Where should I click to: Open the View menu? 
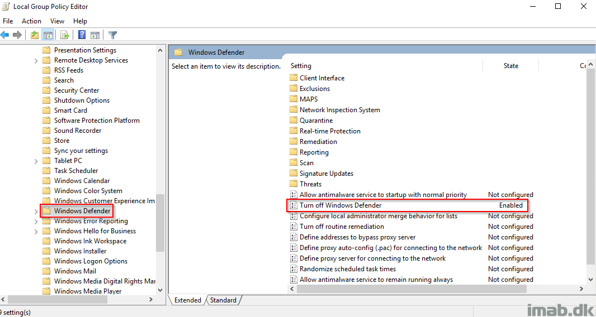pyautogui.click(x=58, y=21)
